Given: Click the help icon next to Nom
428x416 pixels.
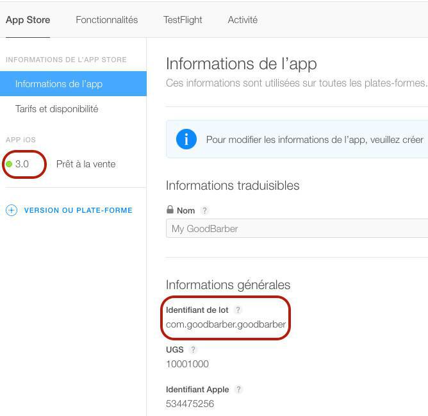Looking at the screenshot, I should pos(205,210).
